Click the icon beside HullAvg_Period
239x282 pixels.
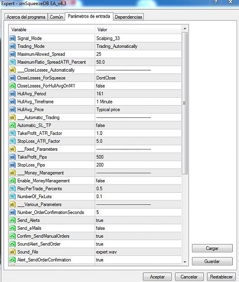pyautogui.click(x=13, y=94)
